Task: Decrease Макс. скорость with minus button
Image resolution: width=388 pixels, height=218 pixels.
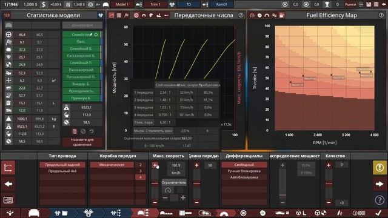Action: point(155,202)
